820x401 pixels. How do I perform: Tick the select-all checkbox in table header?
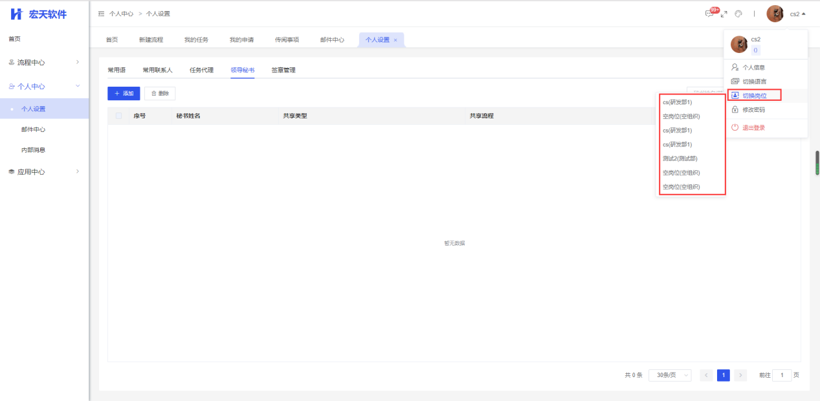[x=118, y=116]
